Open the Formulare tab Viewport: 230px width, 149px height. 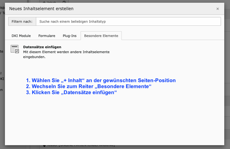(47, 36)
